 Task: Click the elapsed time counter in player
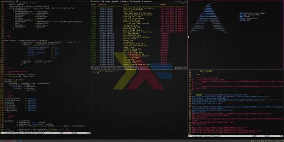[x=181, y=68]
